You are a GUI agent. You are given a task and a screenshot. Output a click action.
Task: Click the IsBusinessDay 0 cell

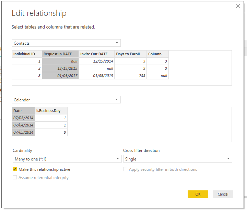click(x=51, y=132)
